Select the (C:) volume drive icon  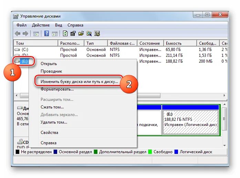click(x=17, y=50)
